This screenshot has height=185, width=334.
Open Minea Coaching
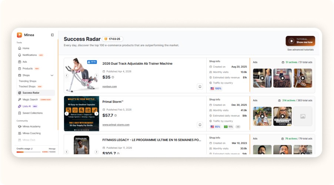click(x=31, y=133)
